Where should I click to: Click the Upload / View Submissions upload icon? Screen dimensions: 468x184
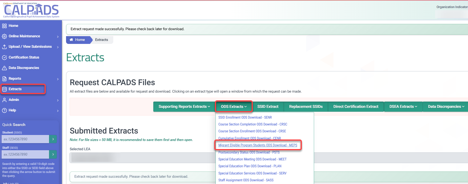pyautogui.click(x=4, y=47)
